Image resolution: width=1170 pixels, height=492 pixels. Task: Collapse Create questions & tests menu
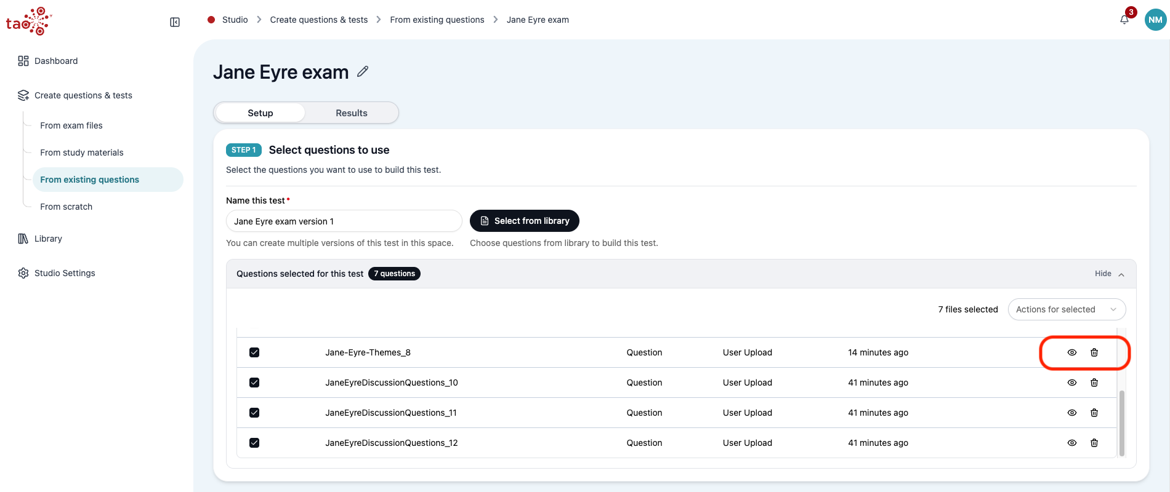tap(83, 95)
